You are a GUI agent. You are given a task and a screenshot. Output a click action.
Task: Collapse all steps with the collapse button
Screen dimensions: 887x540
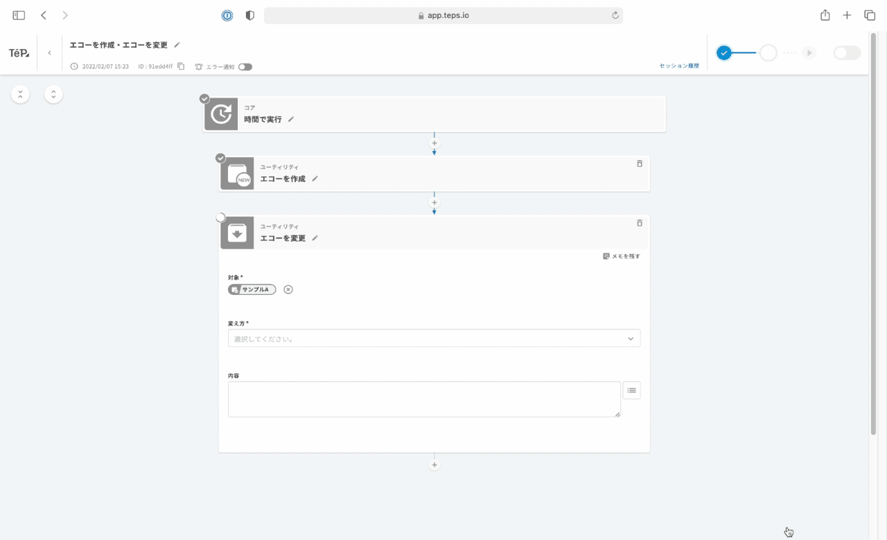click(x=20, y=94)
